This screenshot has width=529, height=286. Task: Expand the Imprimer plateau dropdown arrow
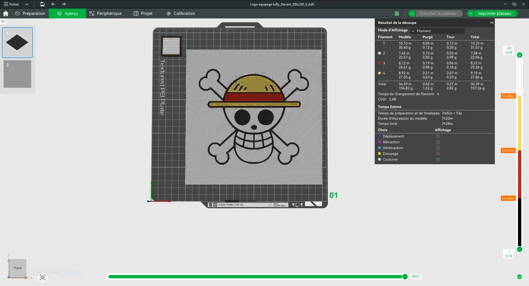[x=470, y=14]
